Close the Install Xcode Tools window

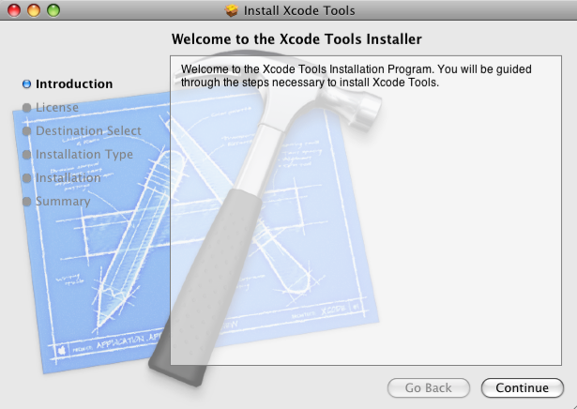(12, 11)
